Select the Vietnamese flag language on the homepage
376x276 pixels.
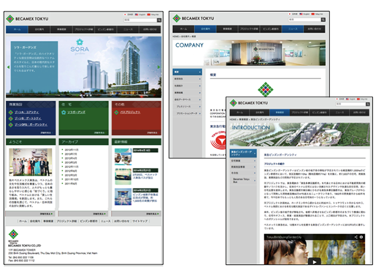pyautogui.click(x=149, y=15)
